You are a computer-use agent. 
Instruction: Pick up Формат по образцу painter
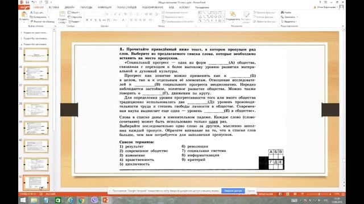(42, 22)
